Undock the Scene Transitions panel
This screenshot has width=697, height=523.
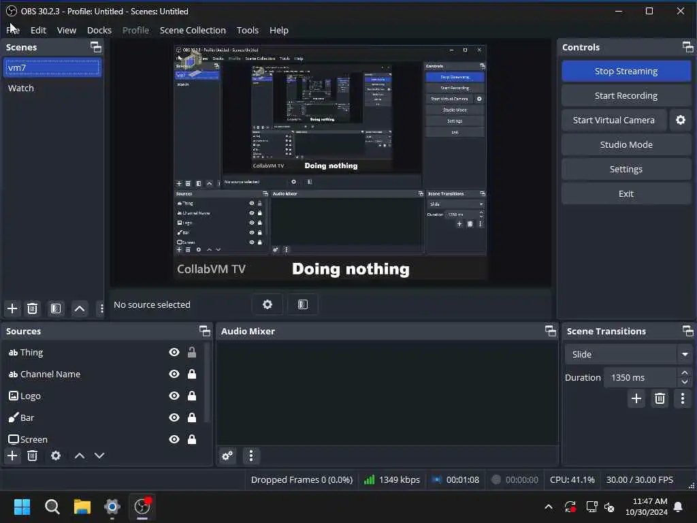click(687, 331)
